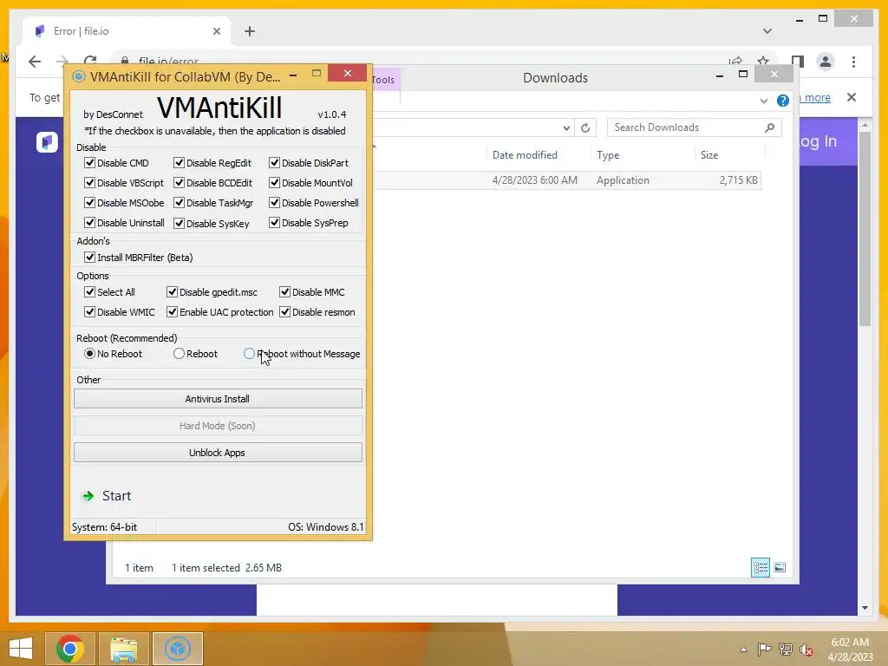888x666 pixels.
Task: Open File Explorer from the taskbar
Action: (x=123, y=649)
